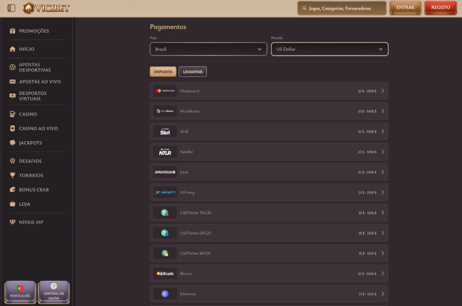Viewport: 462px width, 306px height.
Task: Select the Mastercard 20 $ - 2000 $ limit
Action: tap(367, 91)
